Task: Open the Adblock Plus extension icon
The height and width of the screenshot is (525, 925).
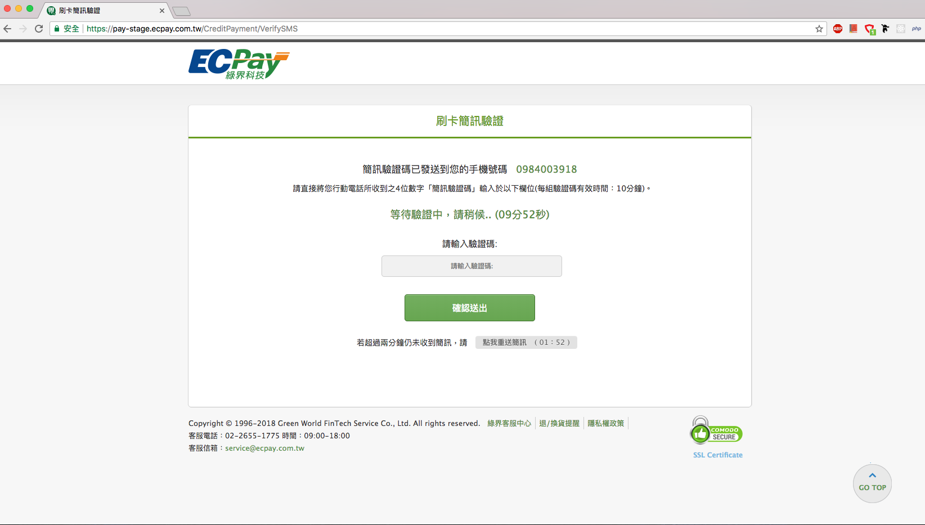Action: point(838,29)
